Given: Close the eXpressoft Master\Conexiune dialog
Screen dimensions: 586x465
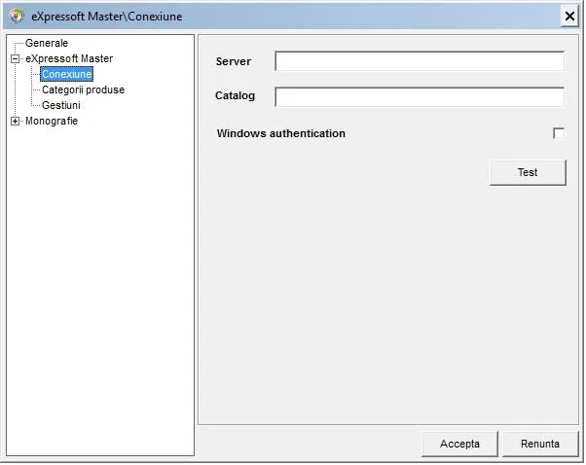Looking at the screenshot, I should pos(569,17).
